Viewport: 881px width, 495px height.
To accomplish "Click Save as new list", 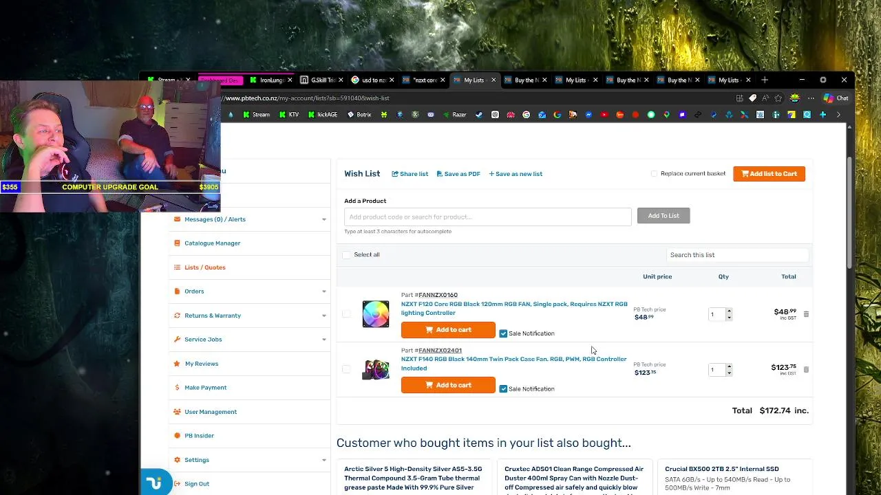I will pos(516,174).
